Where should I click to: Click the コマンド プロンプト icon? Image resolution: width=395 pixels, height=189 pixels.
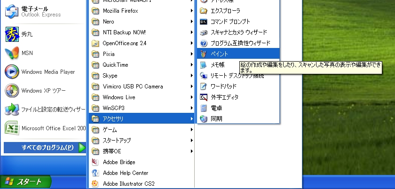pyautogui.click(x=204, y=22)
